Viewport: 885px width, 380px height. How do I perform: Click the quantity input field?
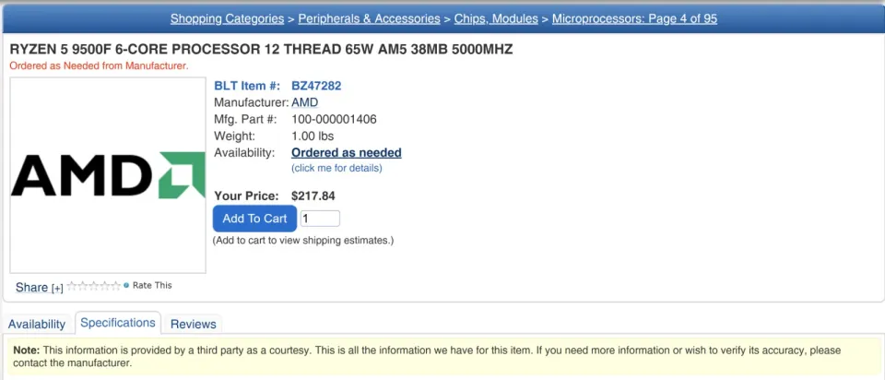pos(320,219)
